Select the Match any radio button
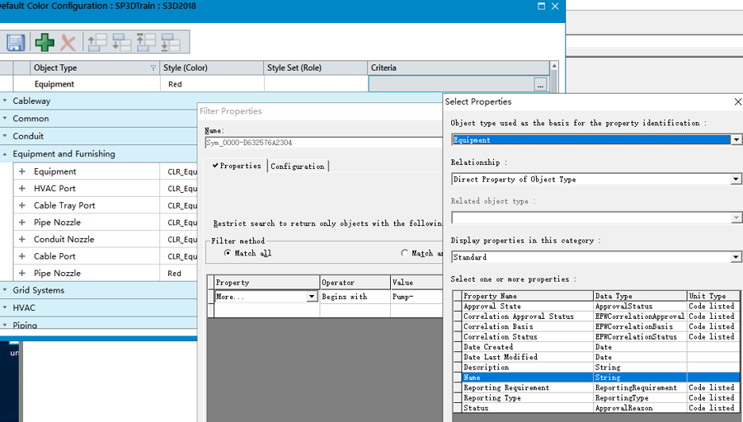 (404, 253)
